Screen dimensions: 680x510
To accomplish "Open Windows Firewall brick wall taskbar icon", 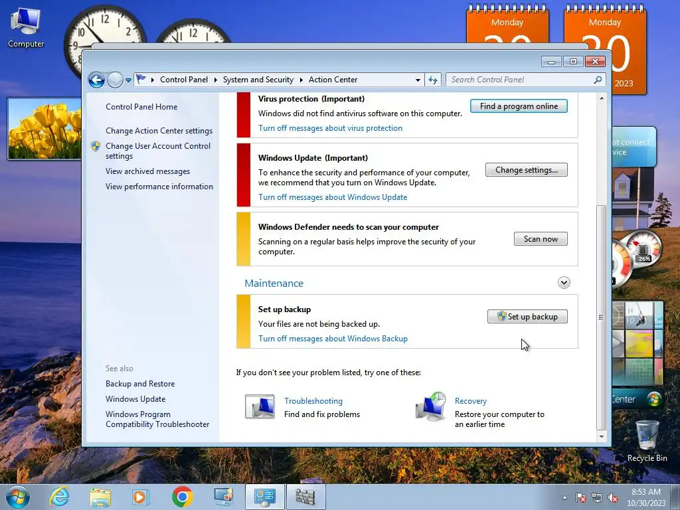I will [x=305, y=497].
